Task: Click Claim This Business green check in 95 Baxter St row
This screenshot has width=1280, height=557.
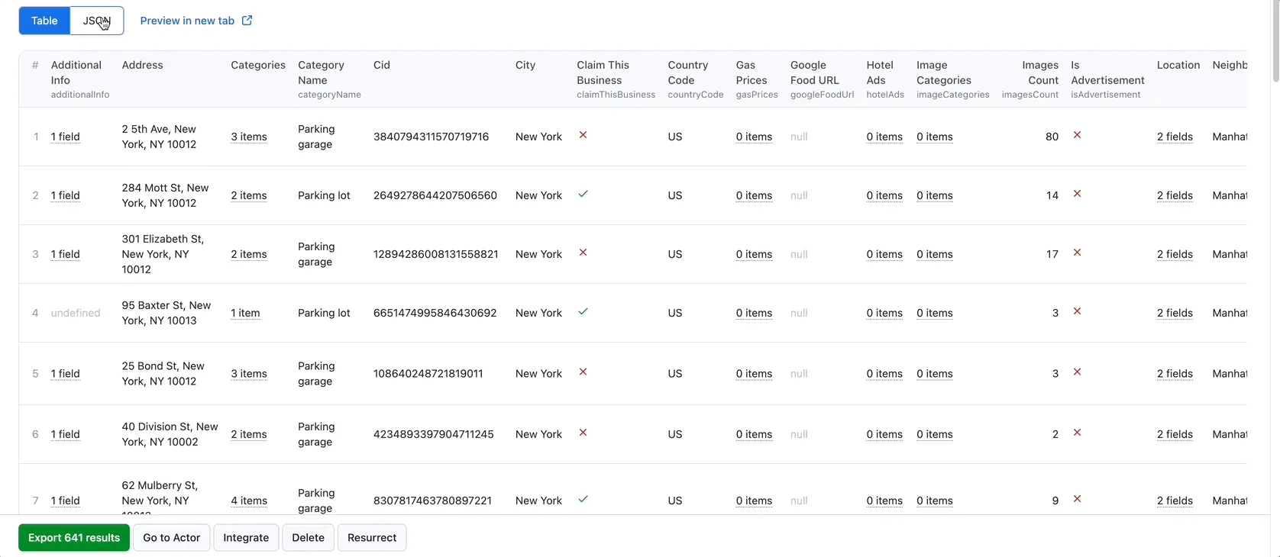Action: [x=583, y=311]
